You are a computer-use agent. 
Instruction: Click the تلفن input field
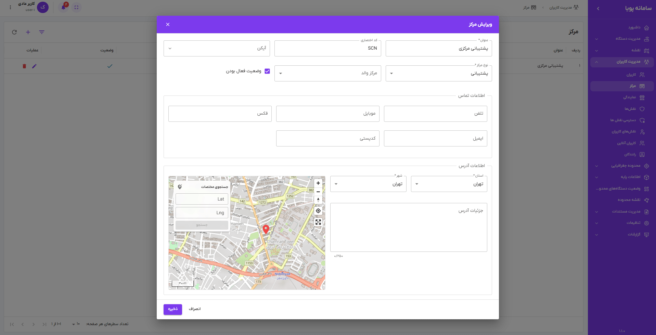435,114
